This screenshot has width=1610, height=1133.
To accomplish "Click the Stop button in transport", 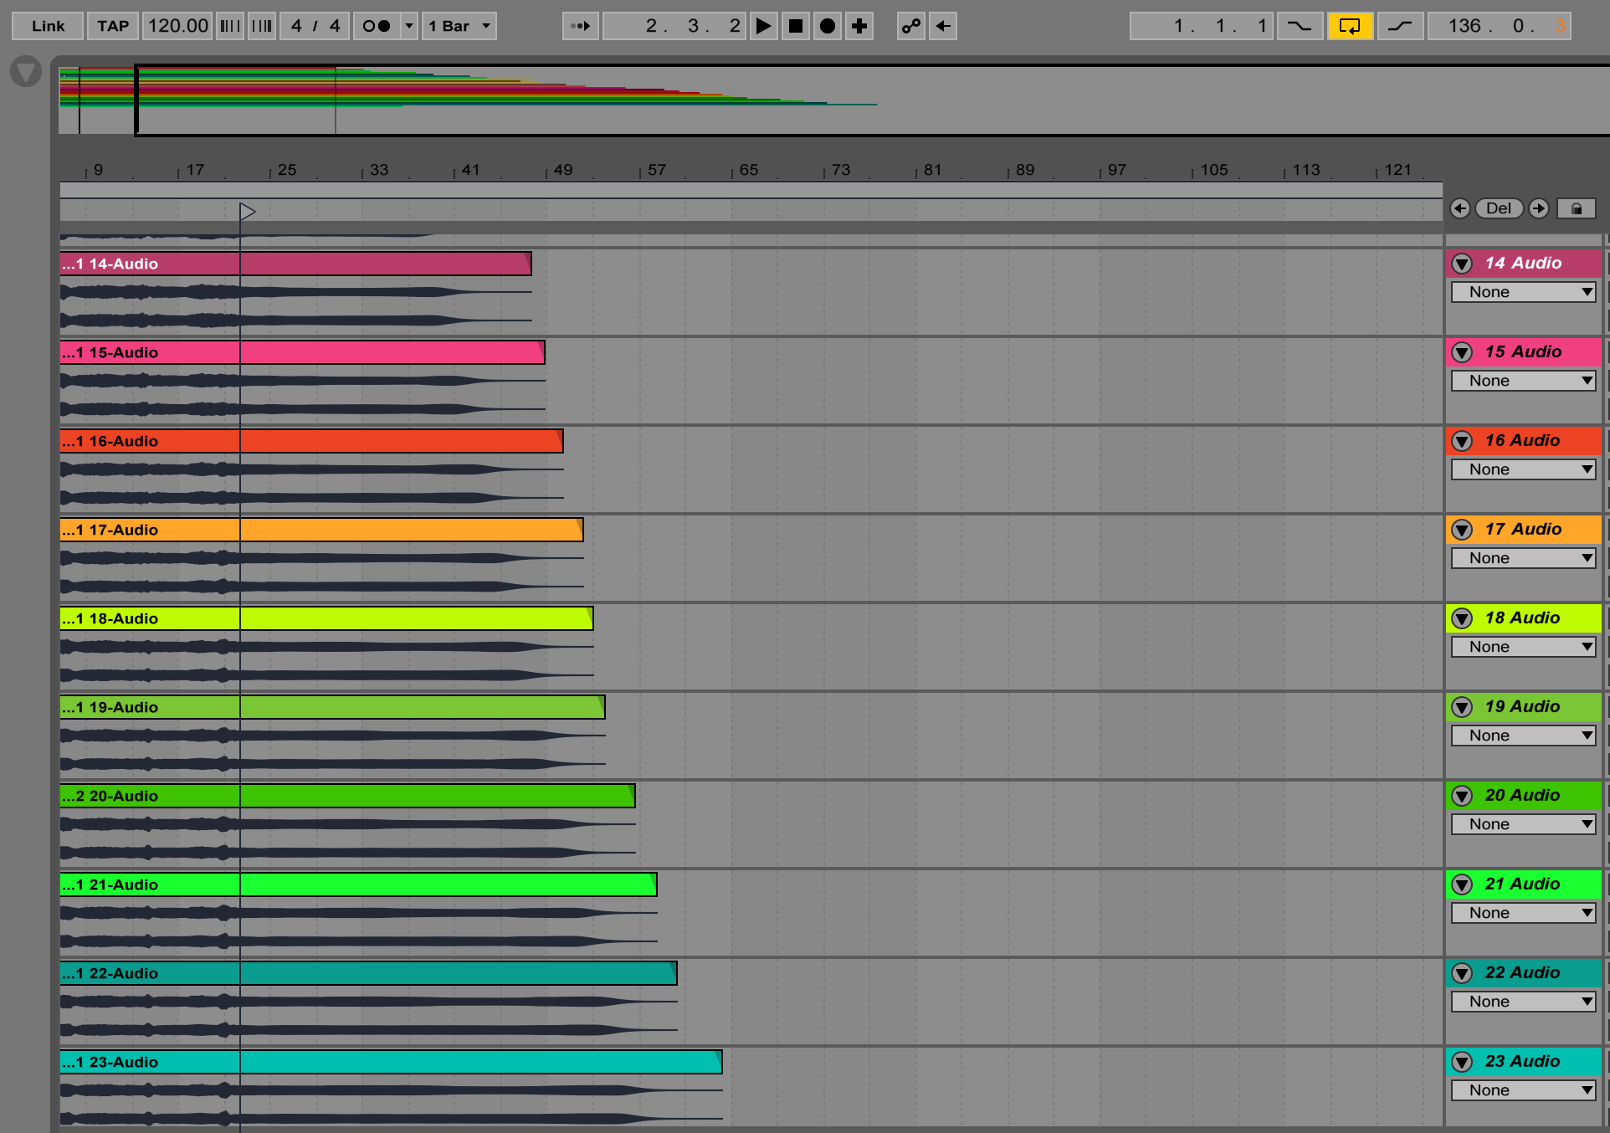I will click(796, 26).
